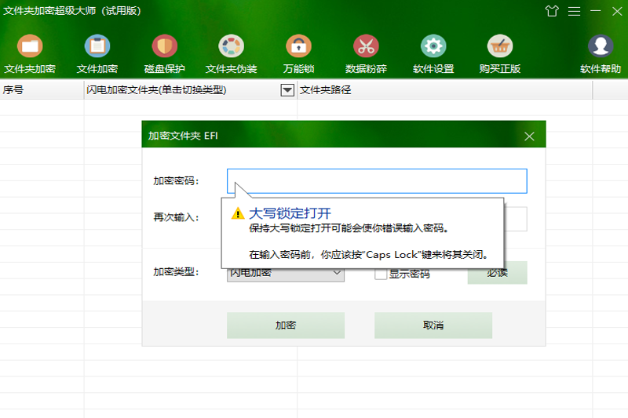This screenshot has height=418, width=628.
Task: Click the 必读 must-read button
Action: (x=497, y=273)
